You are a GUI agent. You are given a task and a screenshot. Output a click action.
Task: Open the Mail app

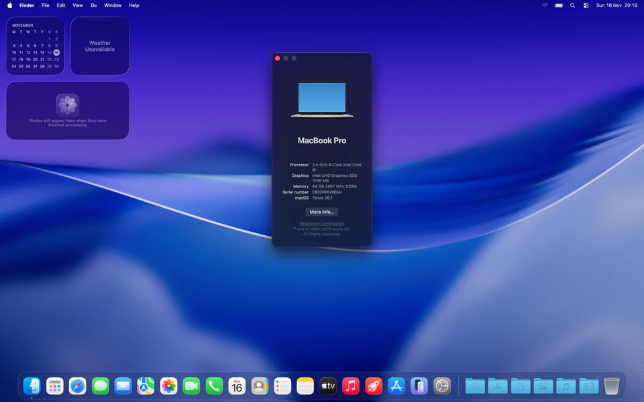123,386
